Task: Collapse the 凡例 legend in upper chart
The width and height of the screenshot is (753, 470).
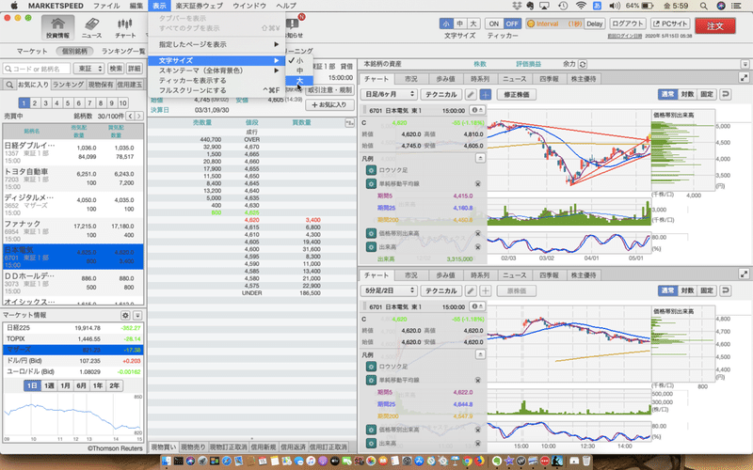Action: point(480,158)
